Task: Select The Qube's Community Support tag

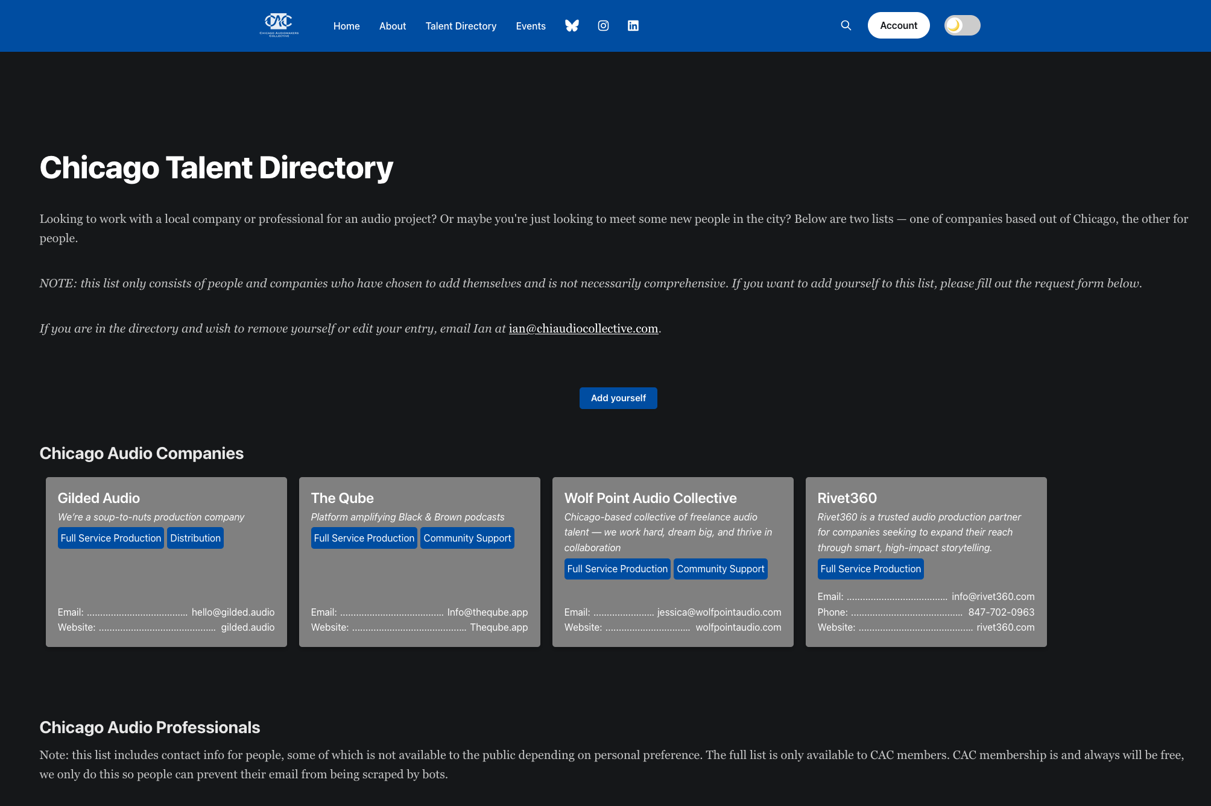Action: tap(467, 538)
